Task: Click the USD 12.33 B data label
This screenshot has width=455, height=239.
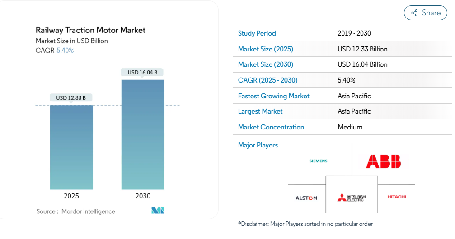Action: click(x=71, y=97)
